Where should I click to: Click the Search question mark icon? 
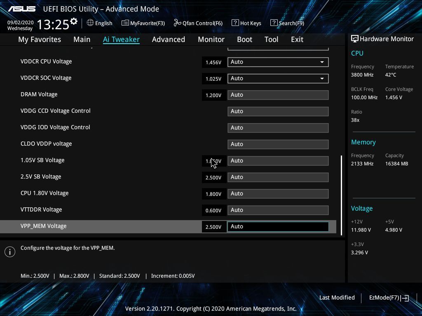point(274,23)
